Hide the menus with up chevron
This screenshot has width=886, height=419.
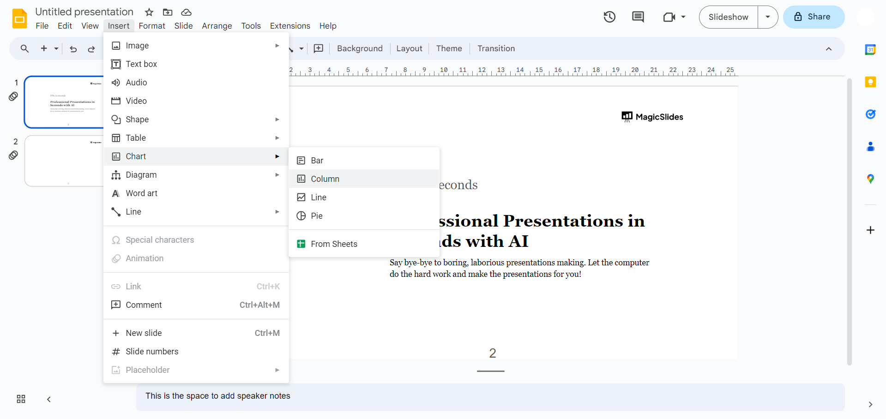[829, 49]
